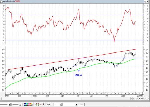
Task: Pick the magenta color swatch
Action: (29, 104)
